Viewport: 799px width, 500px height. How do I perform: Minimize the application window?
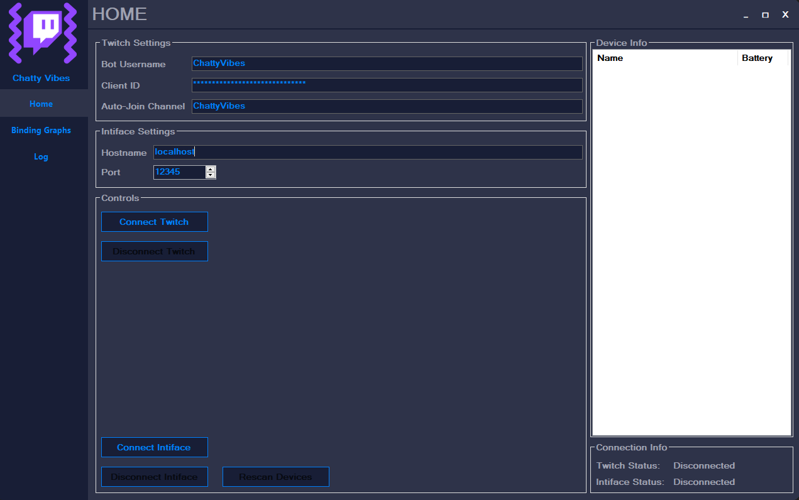[746, 15]
